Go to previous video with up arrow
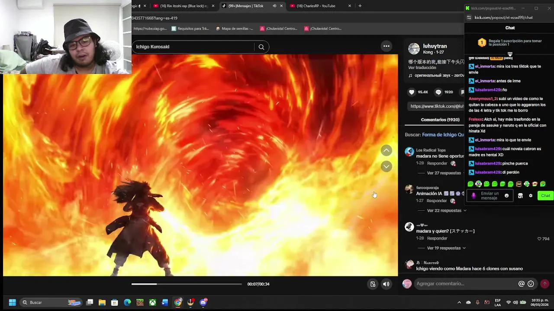 click(387, 150)
